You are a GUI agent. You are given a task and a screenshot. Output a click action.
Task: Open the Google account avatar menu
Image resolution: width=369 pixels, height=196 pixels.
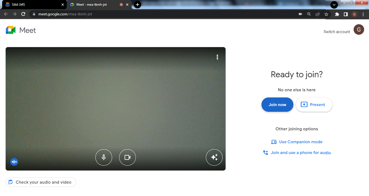click(359, 30)
